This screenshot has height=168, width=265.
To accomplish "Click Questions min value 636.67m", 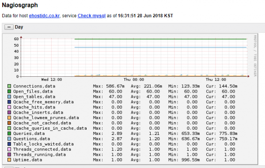I will (191, 138).
